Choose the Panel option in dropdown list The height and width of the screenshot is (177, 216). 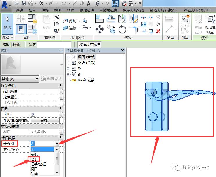34,154
